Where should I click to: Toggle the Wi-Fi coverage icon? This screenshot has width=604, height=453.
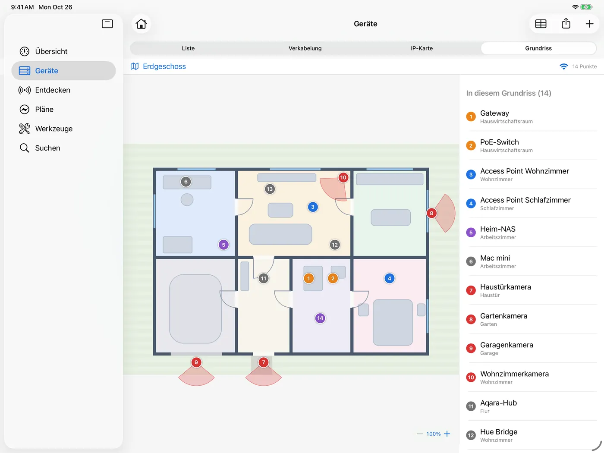pos(563,66)
